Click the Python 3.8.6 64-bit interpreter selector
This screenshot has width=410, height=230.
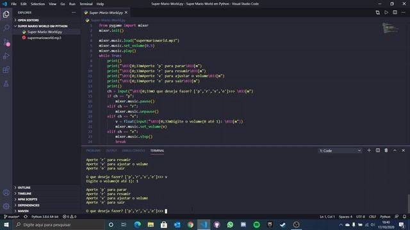pyautogui.click(x=45, y=217)
